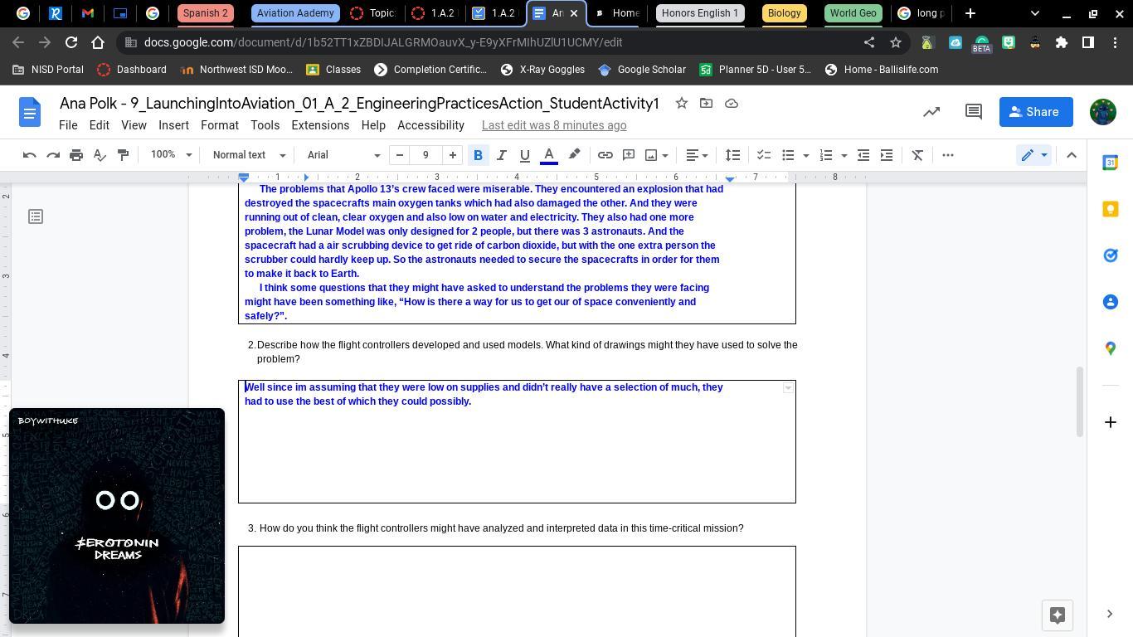
Task: Open the activity dashboard trend icon
Action: tap(931, 112)
